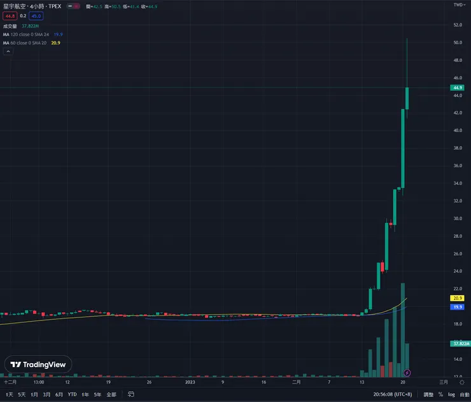Open the TradingView logo link
This screenshot has height=402, width=471.
tap(38, 364)
